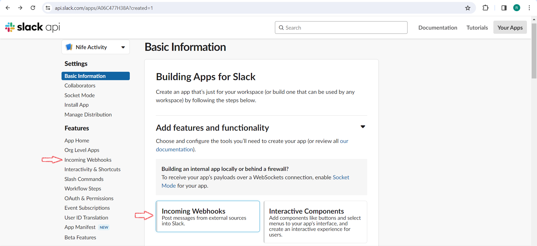
Task: Open Event Subscriptions page
Action: [x=87, y=208]
